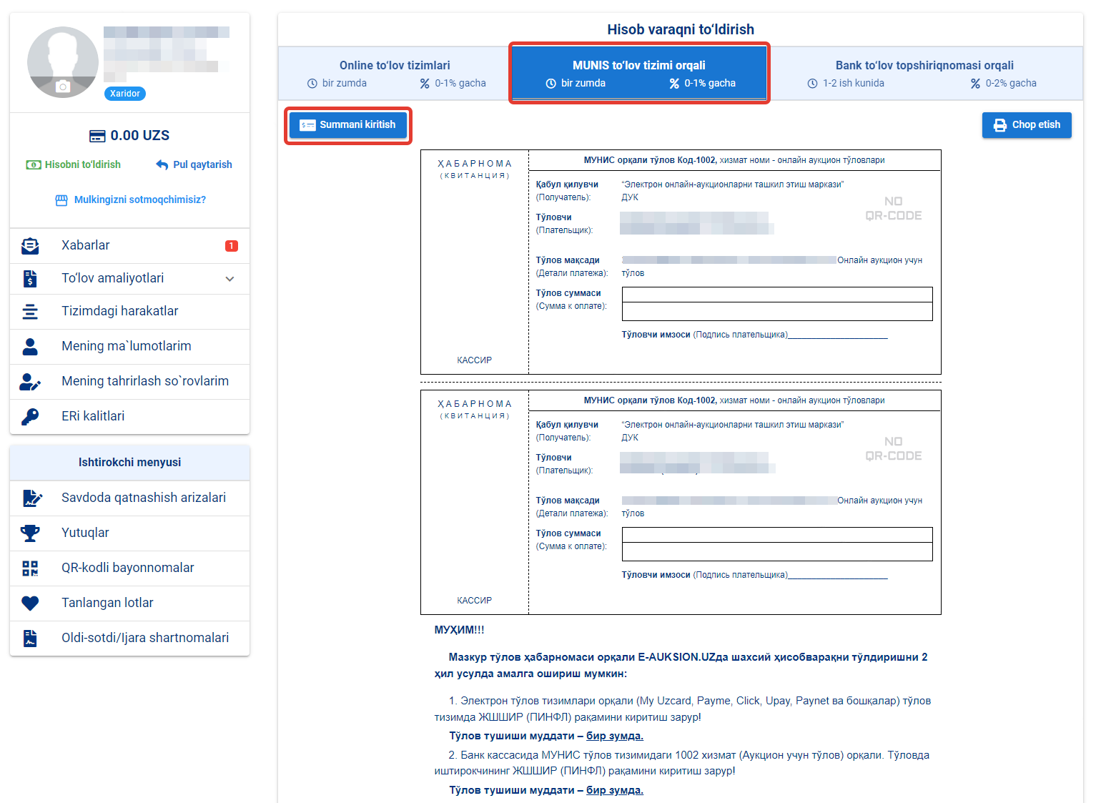Click the Tanlangan lotlar heart icon
This screenshot has width=1096, height=803.
pos(30,604)
